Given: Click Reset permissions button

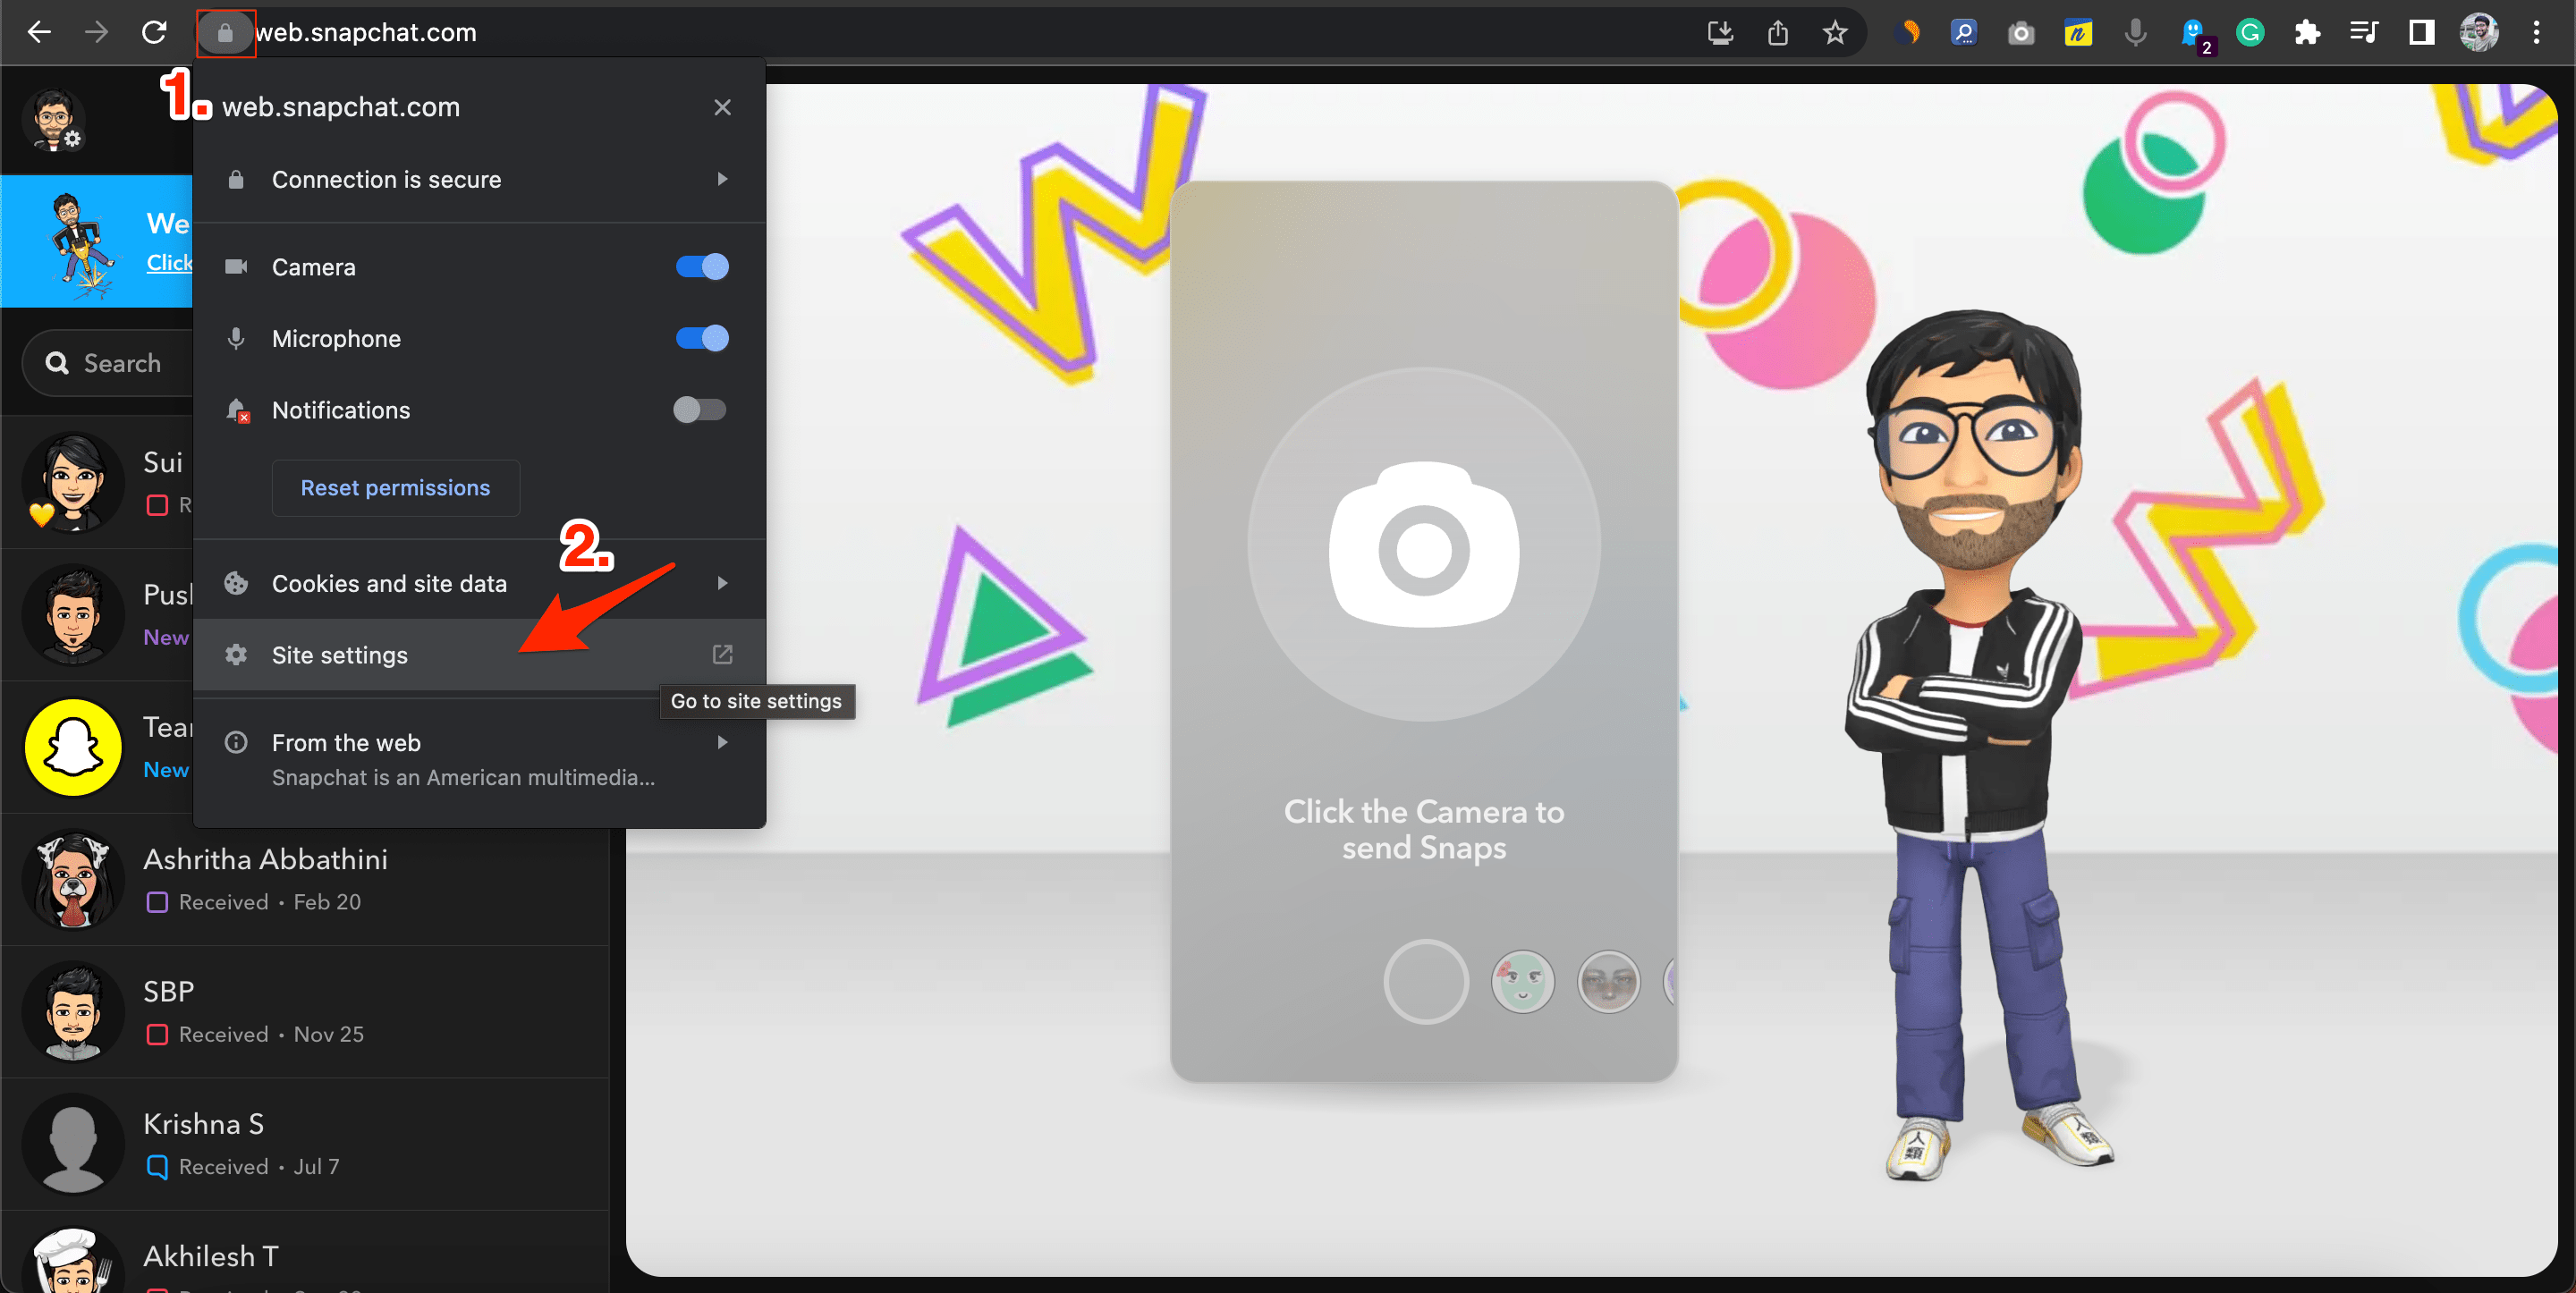Looking at the screenshot, I should (396, 488).
